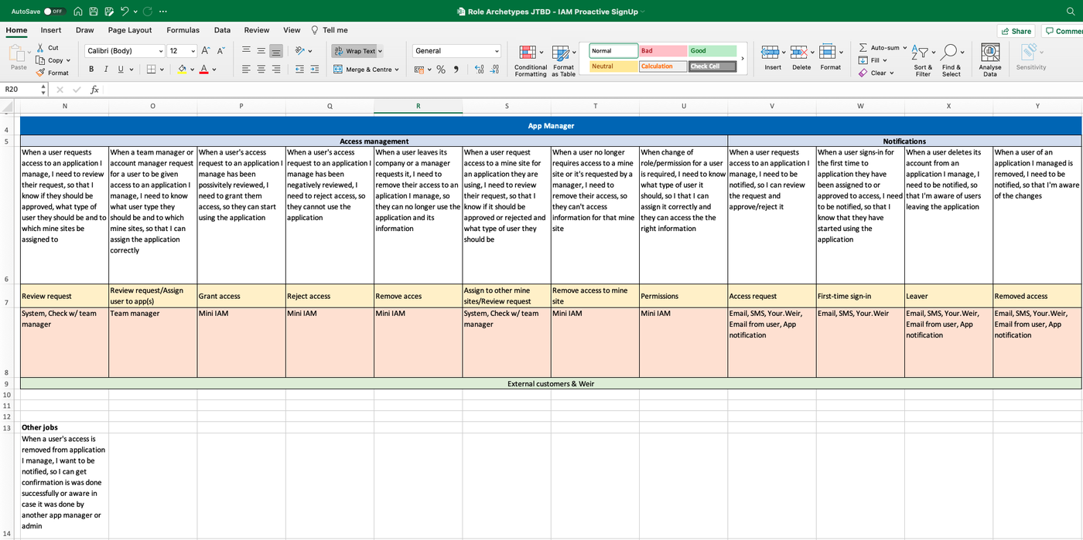Open the Sort & Filter menu
Viewport: 1083px width, 540px height.
(x=923, y=60)
